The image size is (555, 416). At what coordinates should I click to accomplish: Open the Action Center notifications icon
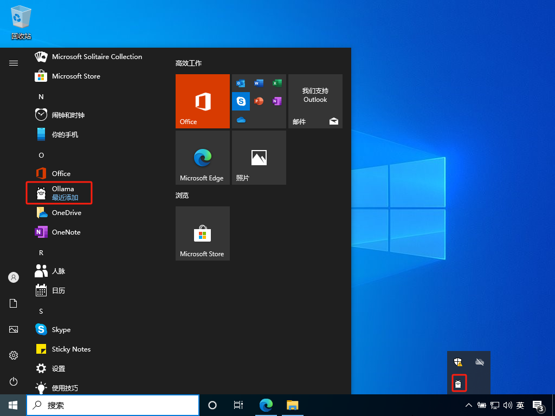point(538,406)
